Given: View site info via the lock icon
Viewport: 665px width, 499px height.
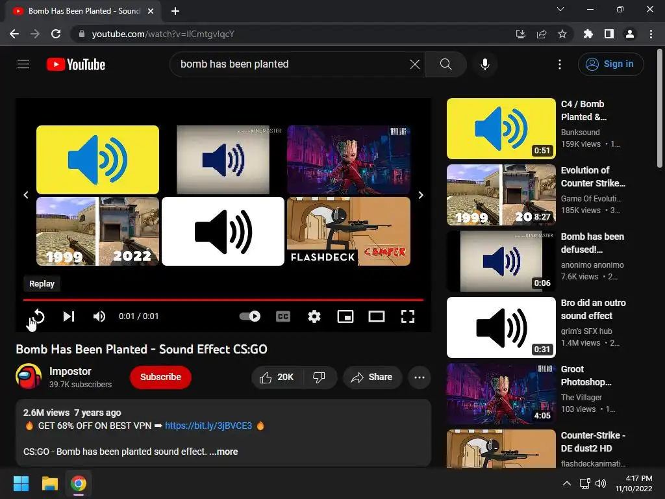Looking at the screenshot, I should click(81, 34).
